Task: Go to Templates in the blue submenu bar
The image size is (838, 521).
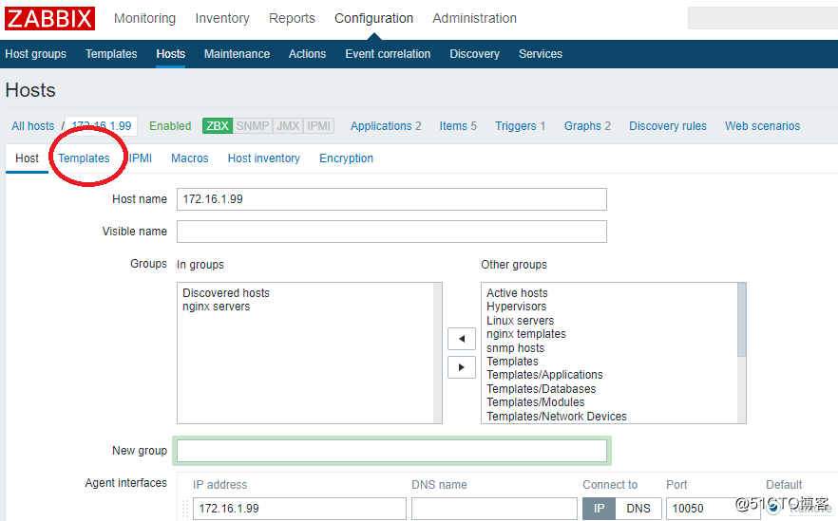Action: pyautogui.click(x=111, y=54)
